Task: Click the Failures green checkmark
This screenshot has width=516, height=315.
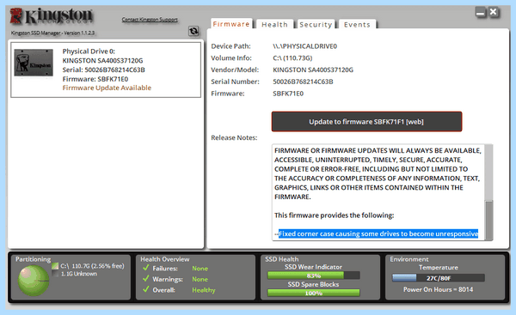Action: (146, 268)
